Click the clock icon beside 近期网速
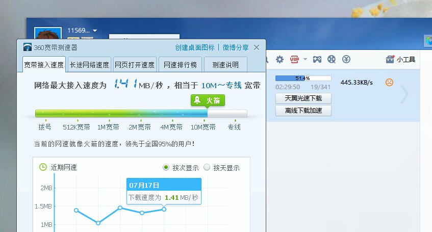The height and width of the screenshot is (232, 432). pyautogui.click(x=43, y=167)
